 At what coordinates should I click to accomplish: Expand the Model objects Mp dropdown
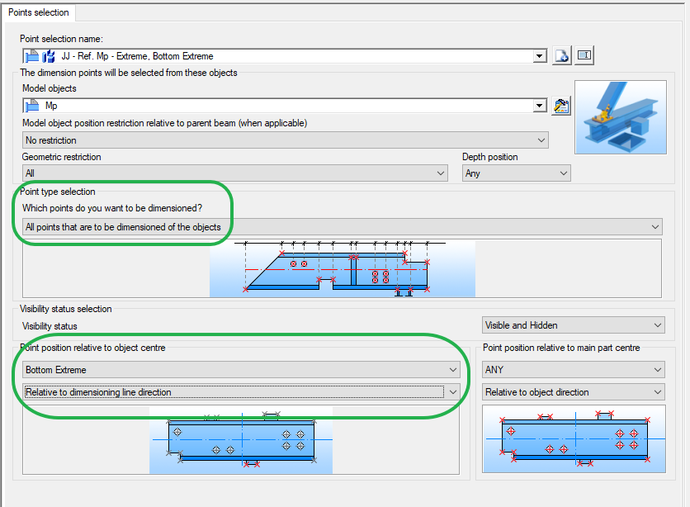click(x=539, y=106)
